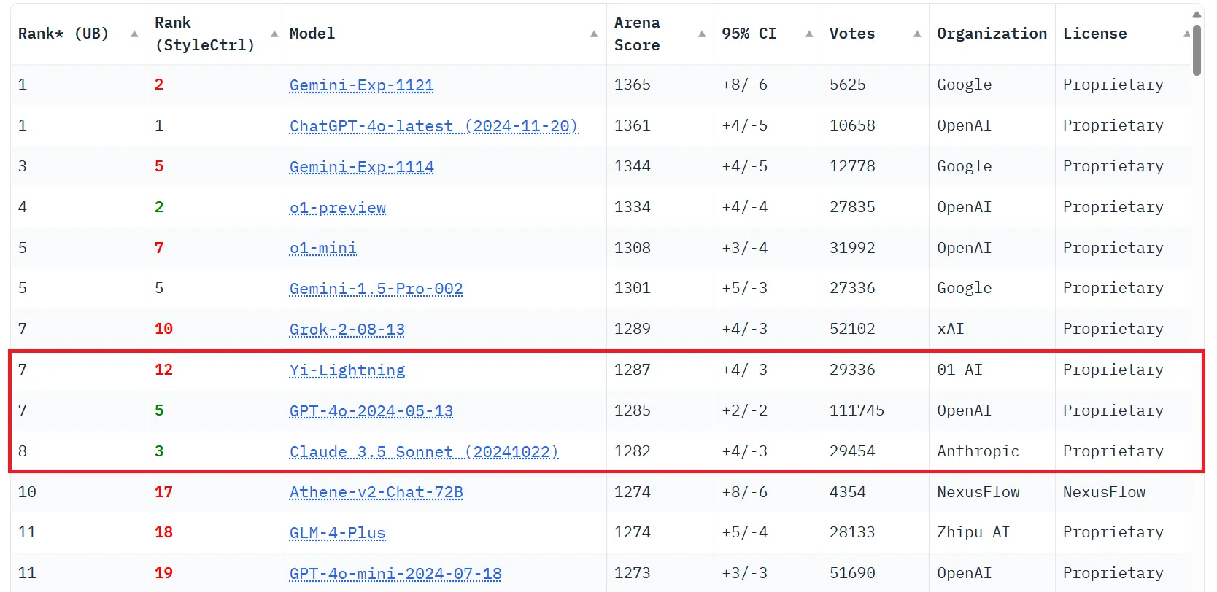
Task: Select Arena Score value 1361
Action: 633,125
